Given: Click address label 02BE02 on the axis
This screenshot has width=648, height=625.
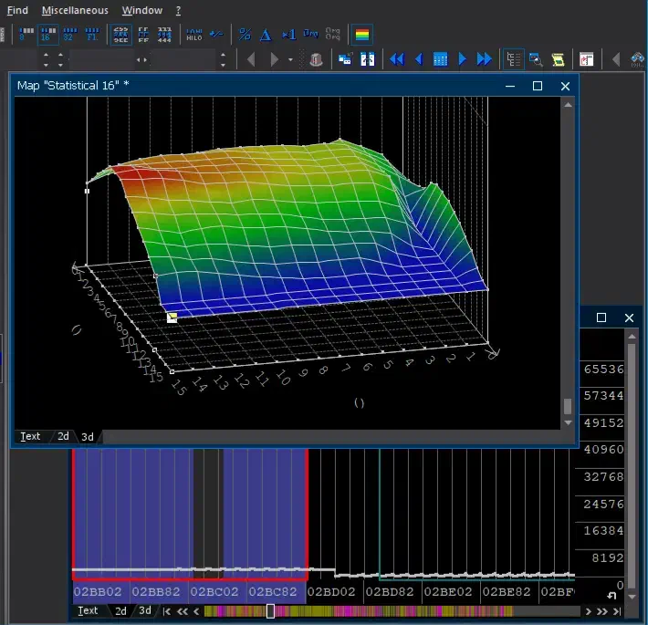Looking at the screenshot, I should coord(448,591).
